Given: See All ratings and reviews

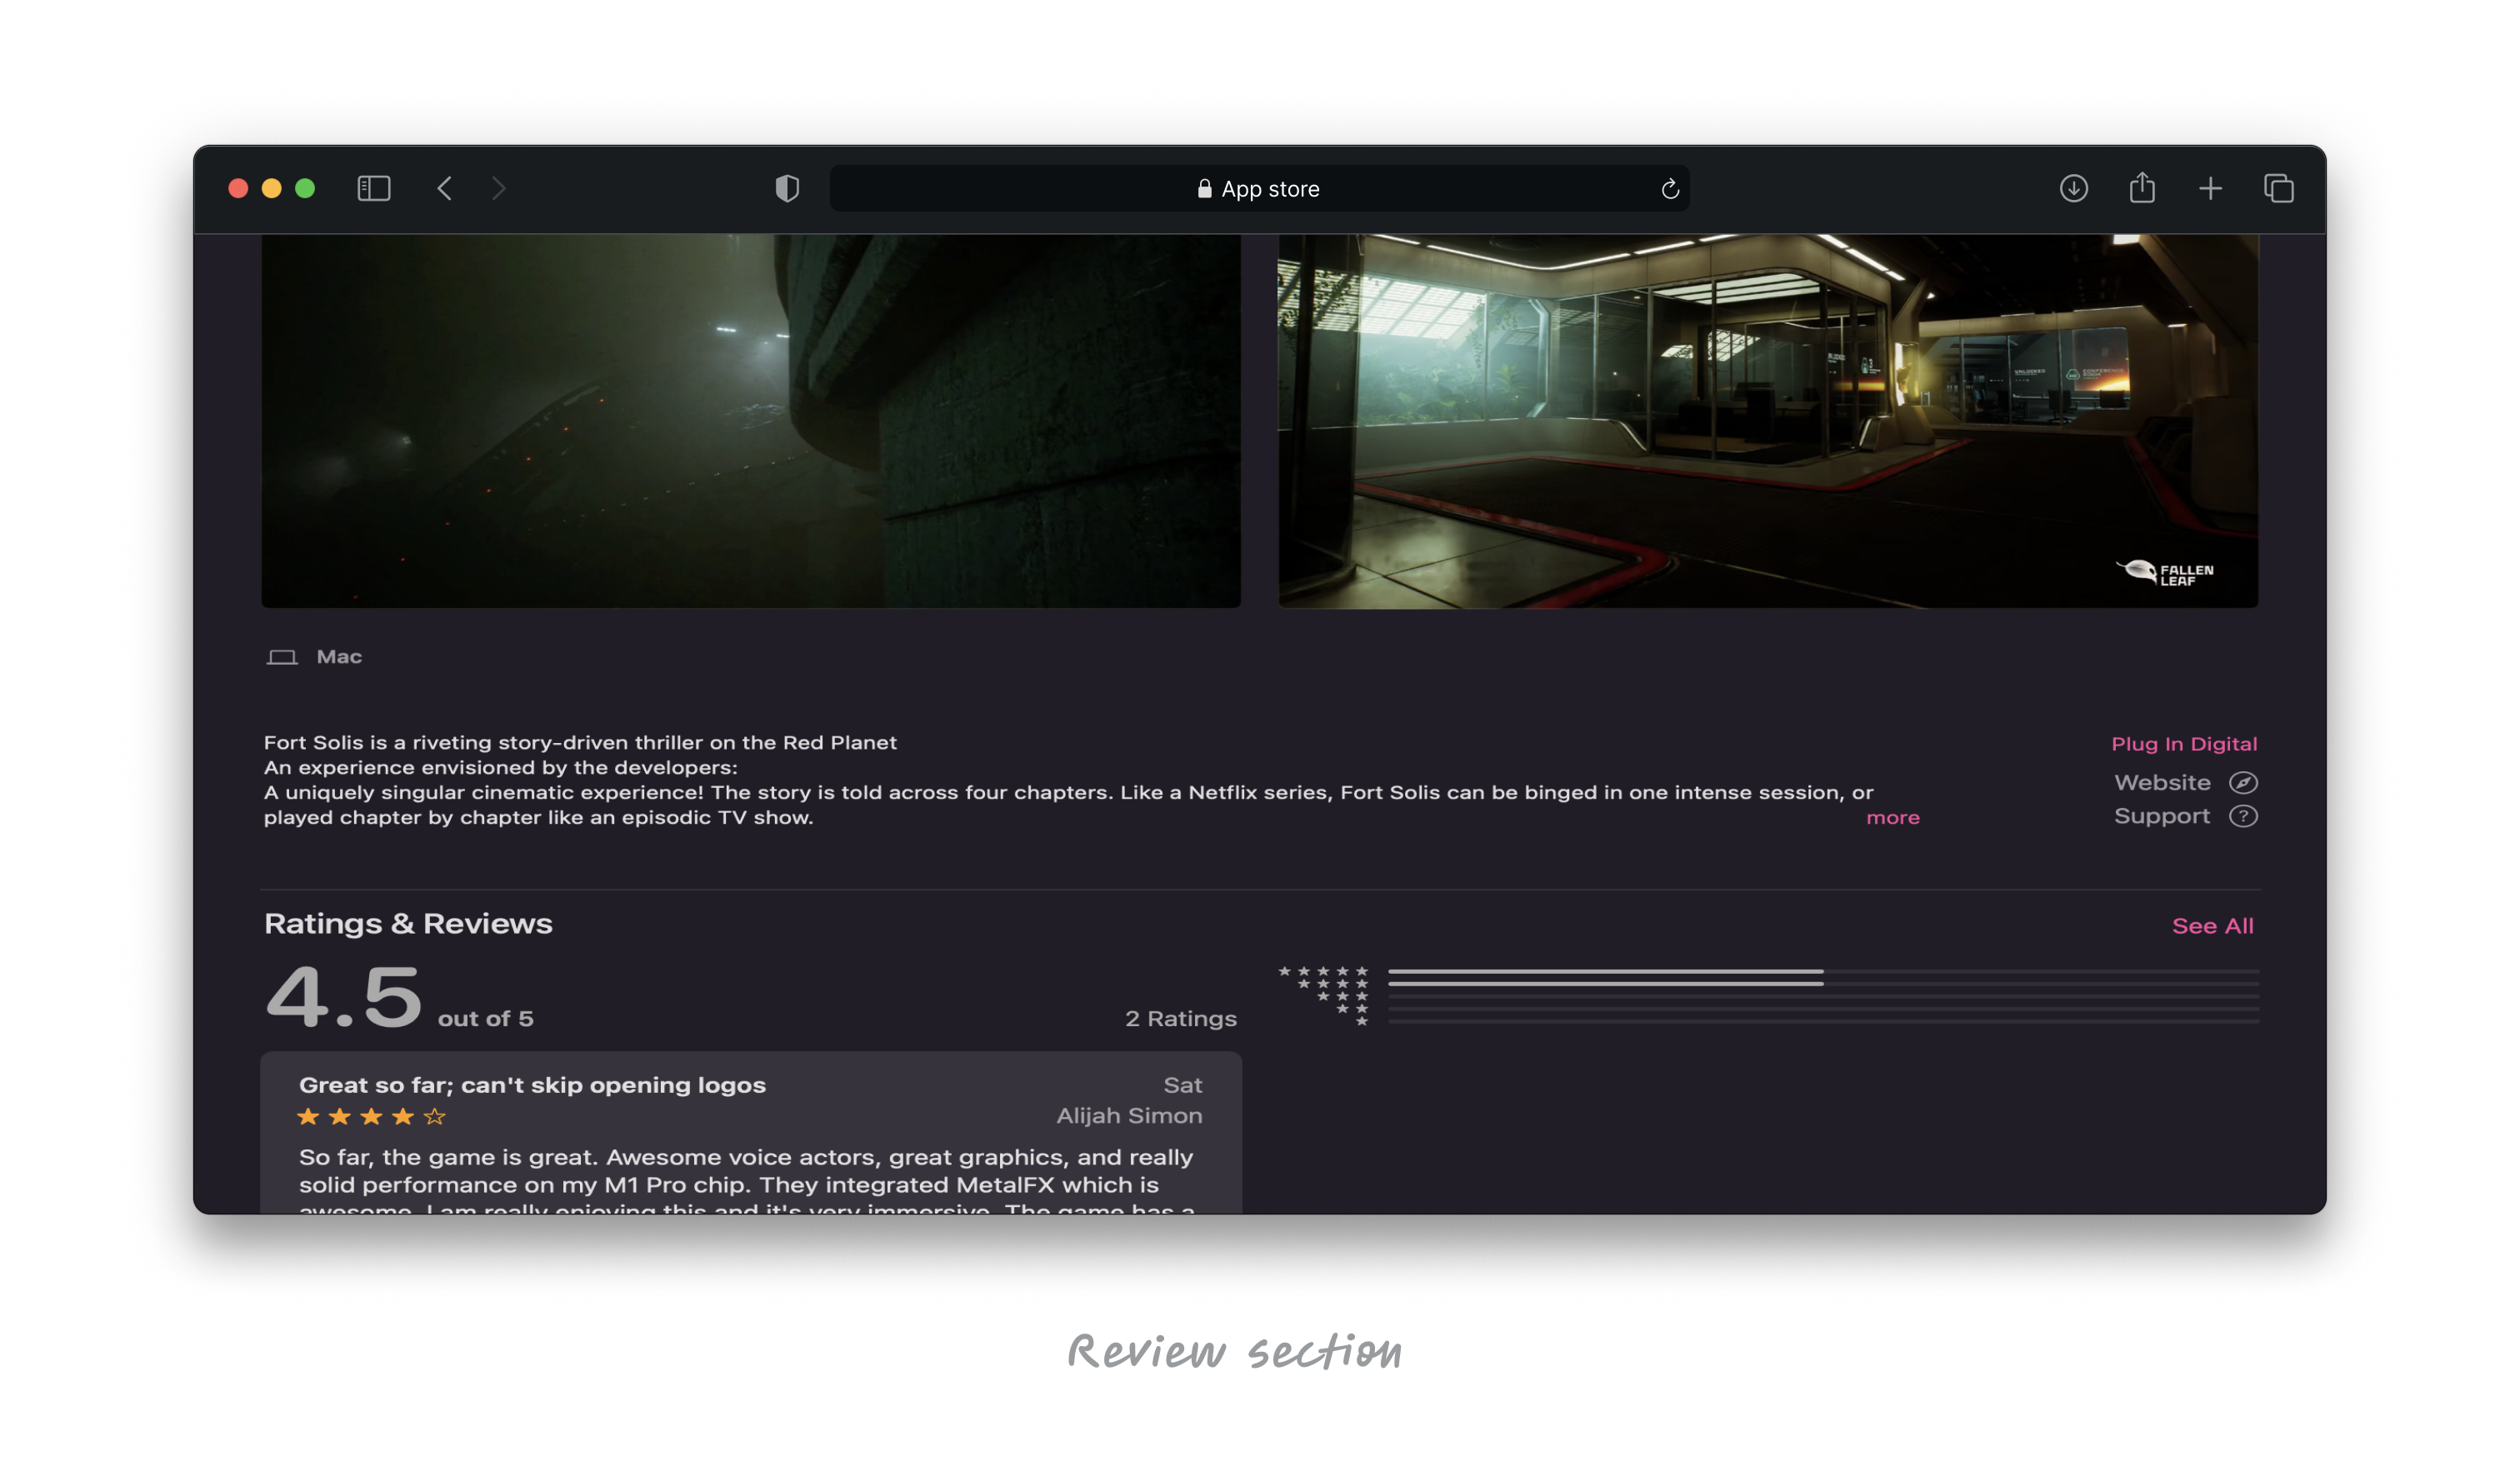Looking at the screenshot, I should pyautogui.click(x=2212, y=925).
